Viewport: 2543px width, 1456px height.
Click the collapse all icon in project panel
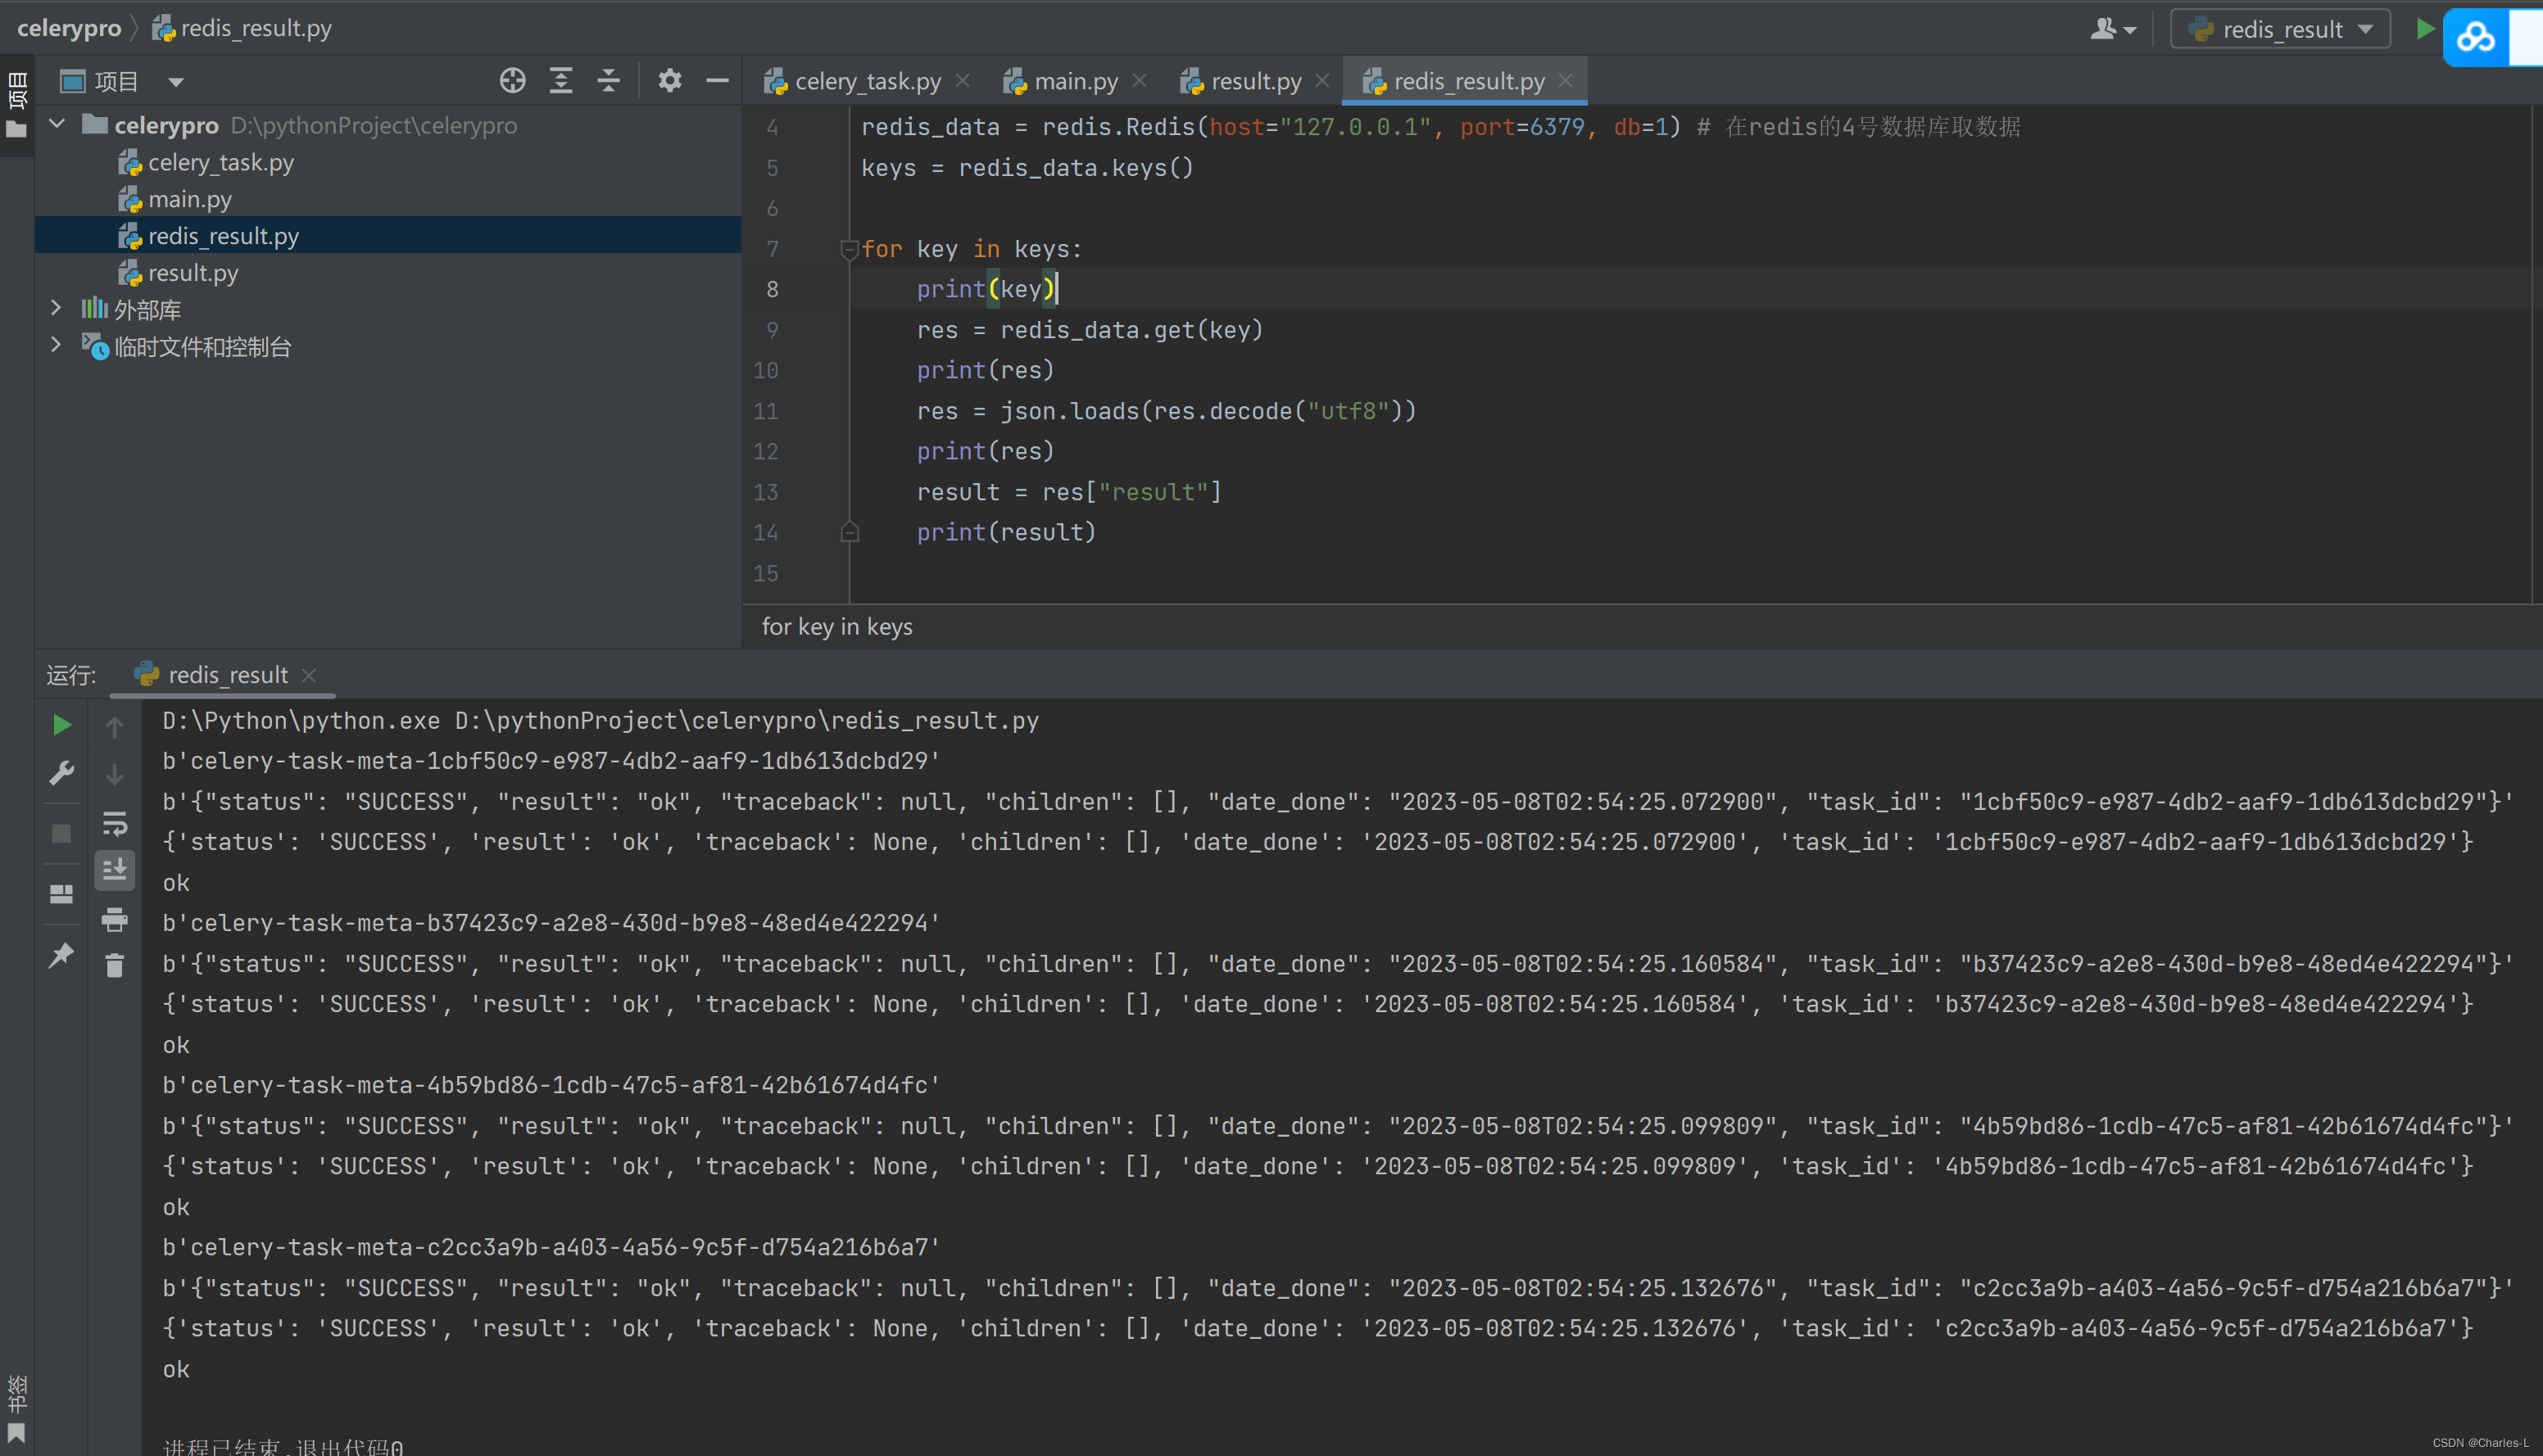pyautogui.click(x=608, y=81)
